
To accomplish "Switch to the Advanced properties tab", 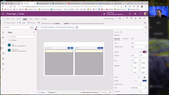I will (x=125, y=39).
